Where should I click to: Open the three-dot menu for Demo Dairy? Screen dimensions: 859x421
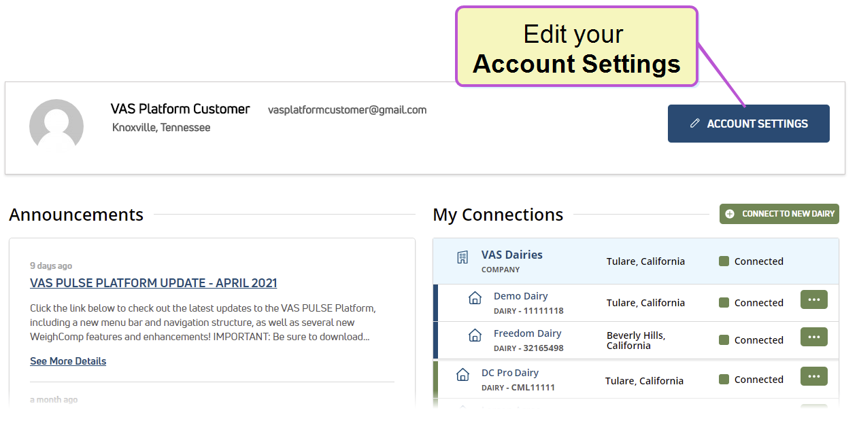[x=814, y=299]
